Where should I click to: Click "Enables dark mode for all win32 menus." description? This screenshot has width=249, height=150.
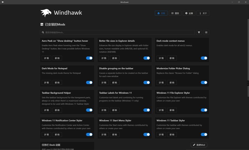174,46
